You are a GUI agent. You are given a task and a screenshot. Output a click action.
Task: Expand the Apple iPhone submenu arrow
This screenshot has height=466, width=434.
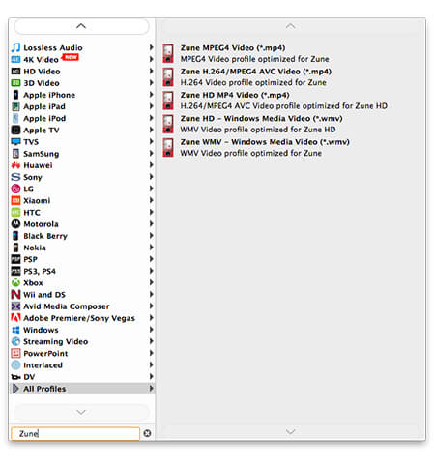click(x=151, y=95)
